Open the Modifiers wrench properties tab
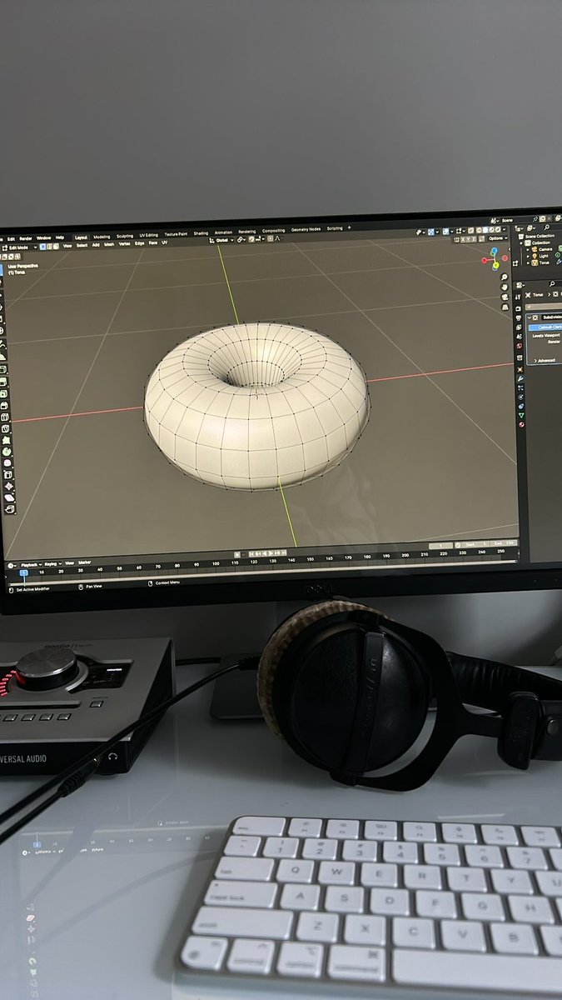The image size is (562, 1000). [x=520, y=378]
